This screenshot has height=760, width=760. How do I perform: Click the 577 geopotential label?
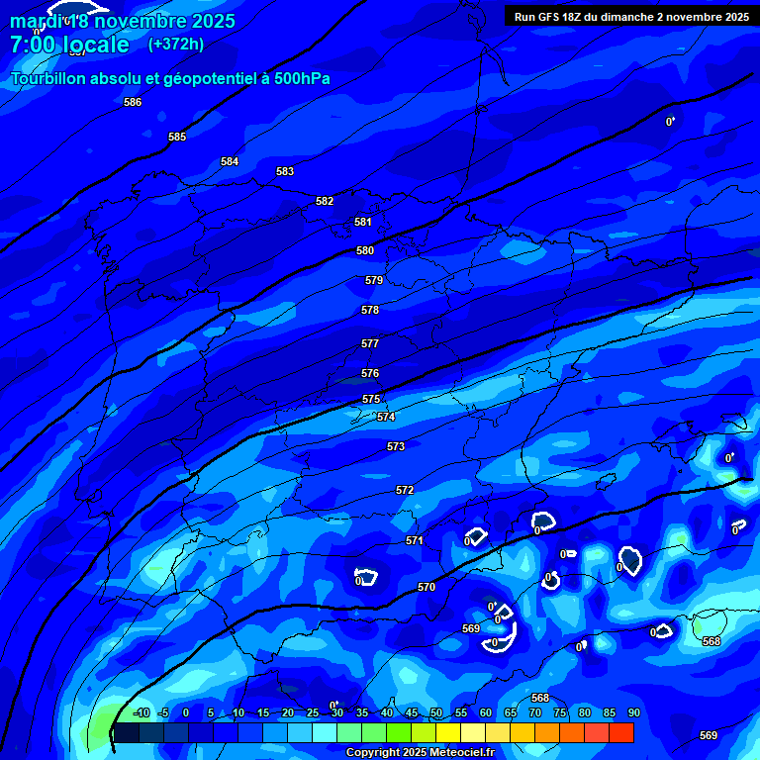[370, 343]
